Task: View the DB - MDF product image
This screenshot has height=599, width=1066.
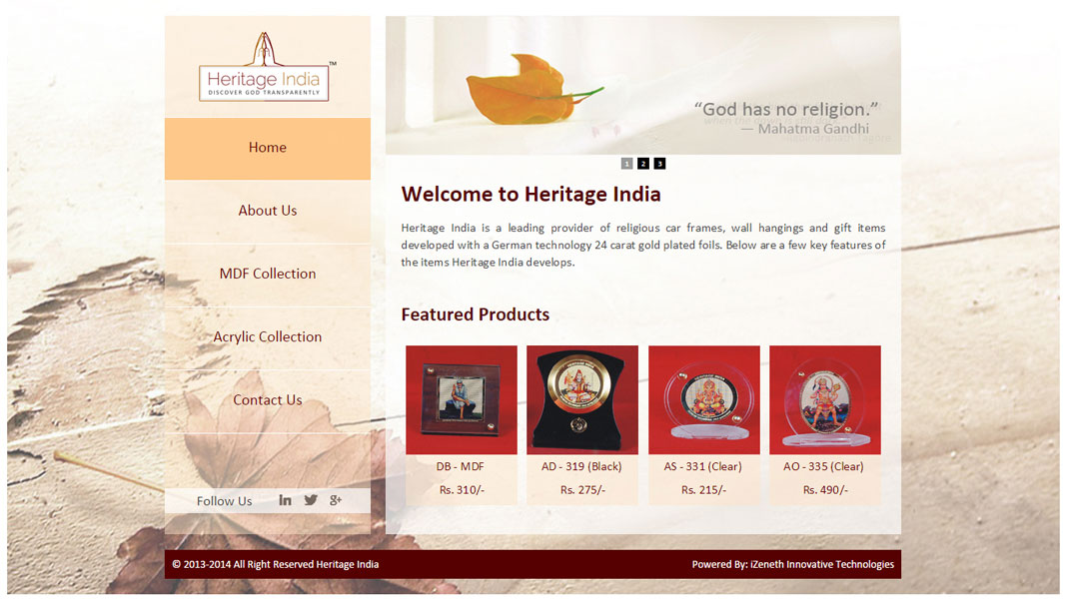Action: pos(462,400)
